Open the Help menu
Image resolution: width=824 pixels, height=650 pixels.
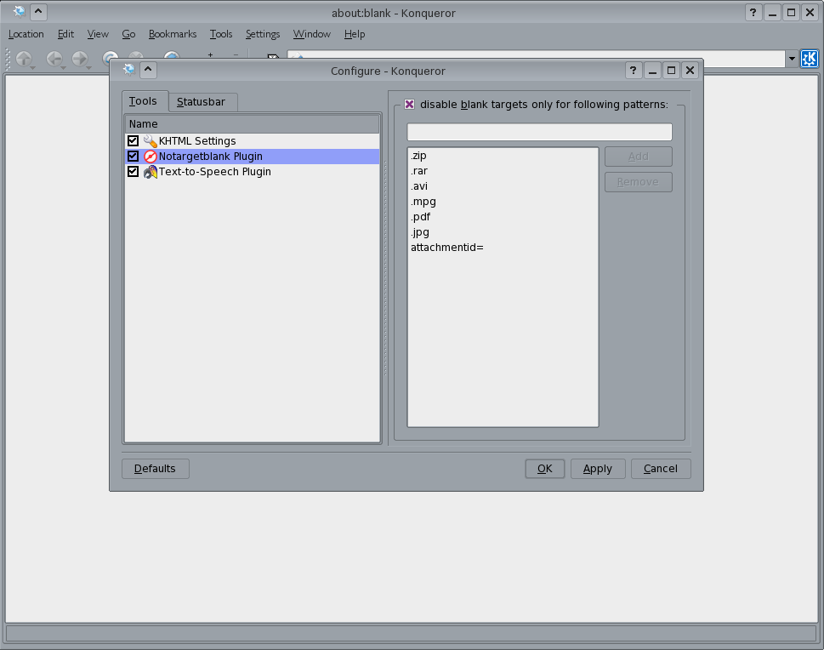[355, 34]
